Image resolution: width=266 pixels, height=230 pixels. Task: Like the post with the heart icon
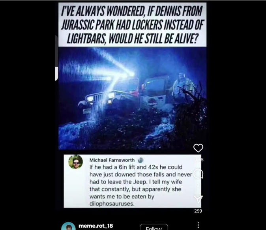coord(198,148)
